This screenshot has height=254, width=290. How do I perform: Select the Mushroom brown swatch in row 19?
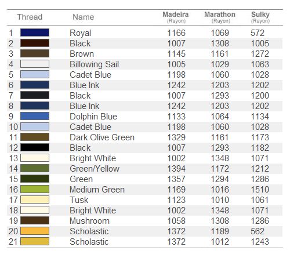click(x=35, y=220)
